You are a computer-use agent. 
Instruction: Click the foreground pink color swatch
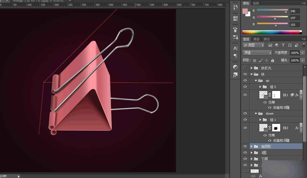click(245, 11)
